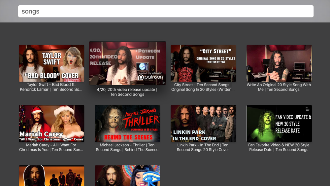Select the thumbnail with the orange background group
The width and height of the screenshot is (330, 186).
[x=51, y=176]
